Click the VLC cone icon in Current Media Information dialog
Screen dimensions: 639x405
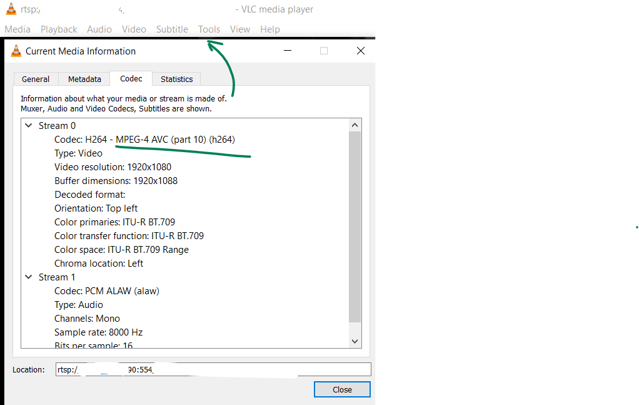coord(16,51)
